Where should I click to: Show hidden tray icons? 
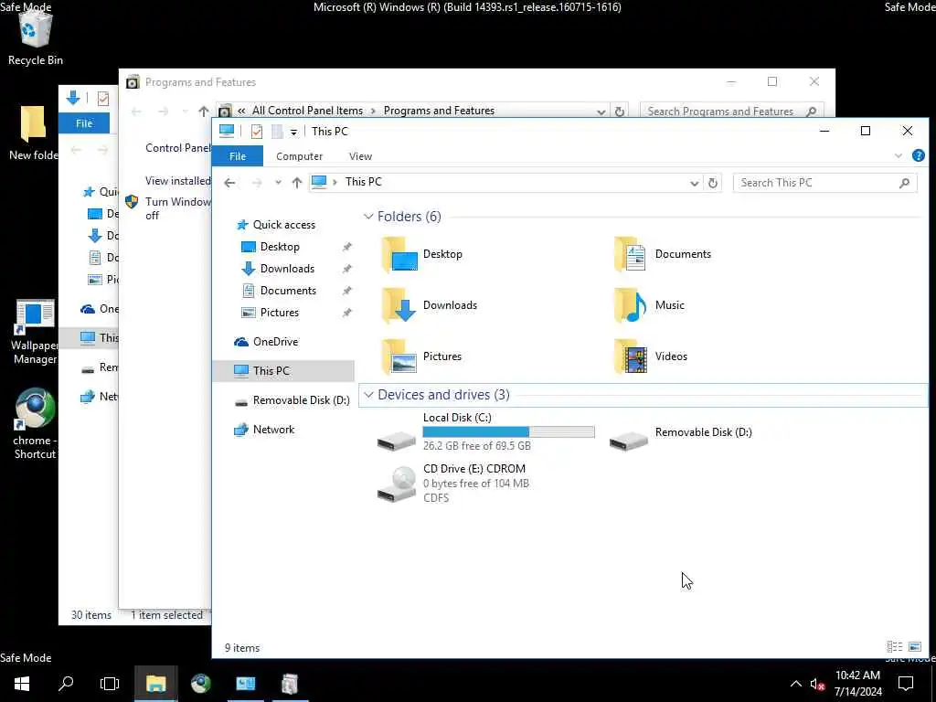tap(796, 684)
